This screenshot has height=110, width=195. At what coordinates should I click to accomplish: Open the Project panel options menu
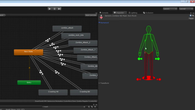pos(96,105)
